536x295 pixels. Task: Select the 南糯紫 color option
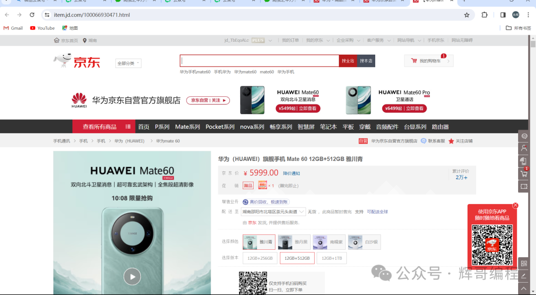pyautogui.click(x=329, y=242)
